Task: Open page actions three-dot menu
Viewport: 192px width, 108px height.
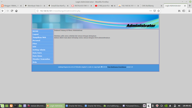Action: (151, 11)
